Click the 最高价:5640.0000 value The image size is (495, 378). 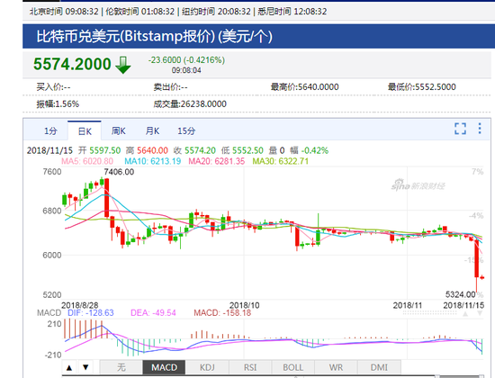(x=304, y=86)
